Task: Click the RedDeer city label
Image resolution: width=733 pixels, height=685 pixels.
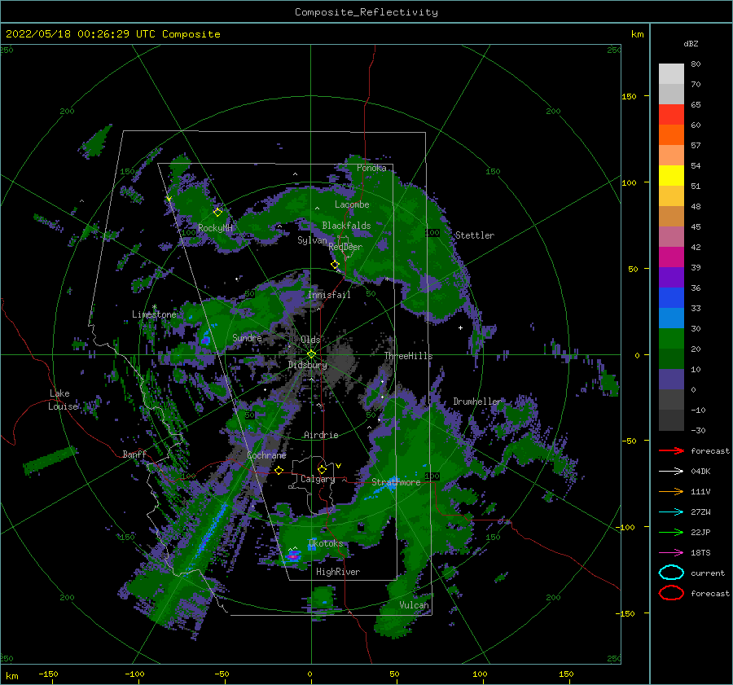Action: 345,247
